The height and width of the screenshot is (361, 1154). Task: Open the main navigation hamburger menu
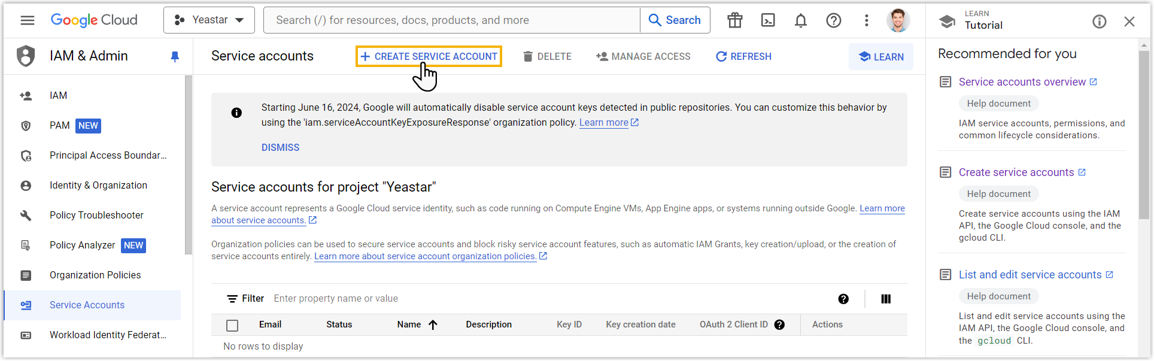pyautogui.click(x=28, y=20)
